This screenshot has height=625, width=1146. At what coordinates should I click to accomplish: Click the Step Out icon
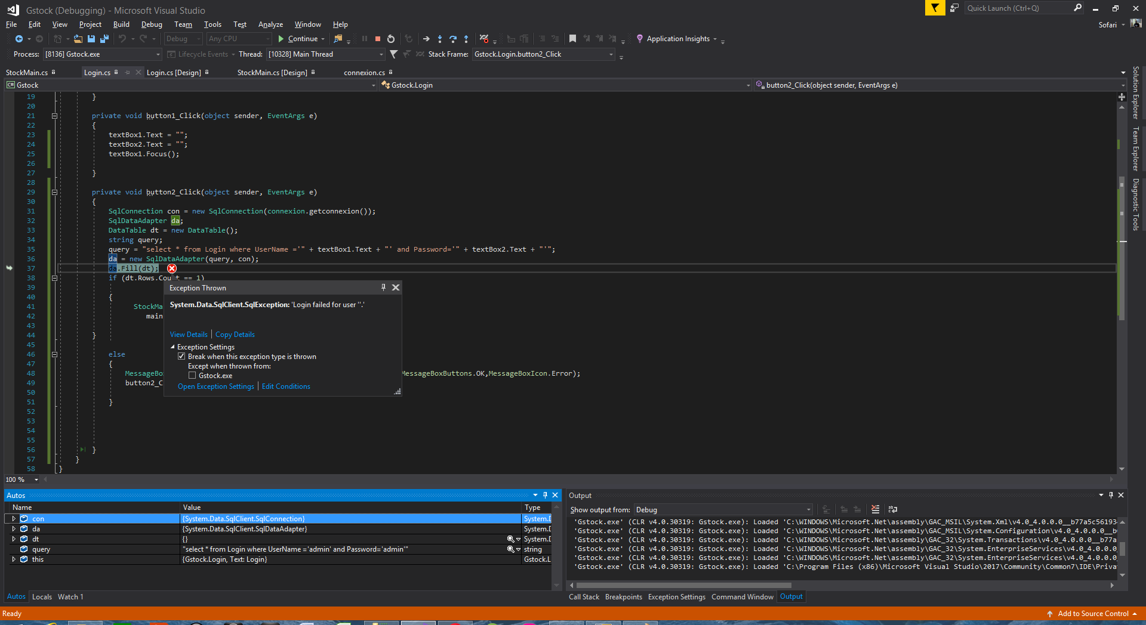(x=466, y=39)
